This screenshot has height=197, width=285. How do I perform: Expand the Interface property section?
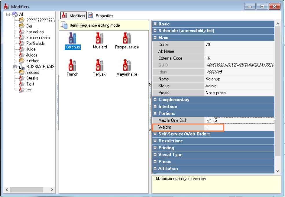click(155, 106)
